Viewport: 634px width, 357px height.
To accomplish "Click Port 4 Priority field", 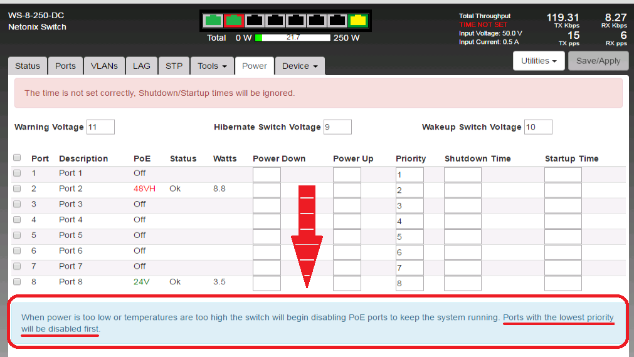I will click(x=409, y=221).
